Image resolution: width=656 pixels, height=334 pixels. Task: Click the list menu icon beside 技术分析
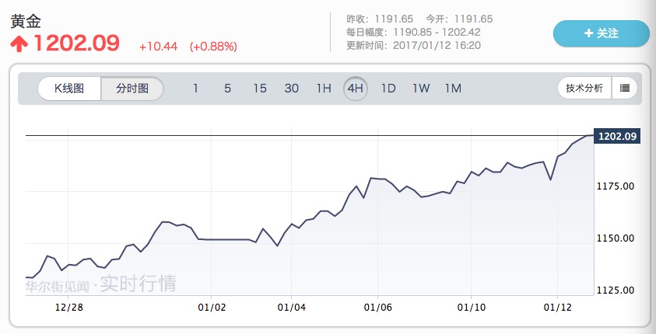(625, 88)
